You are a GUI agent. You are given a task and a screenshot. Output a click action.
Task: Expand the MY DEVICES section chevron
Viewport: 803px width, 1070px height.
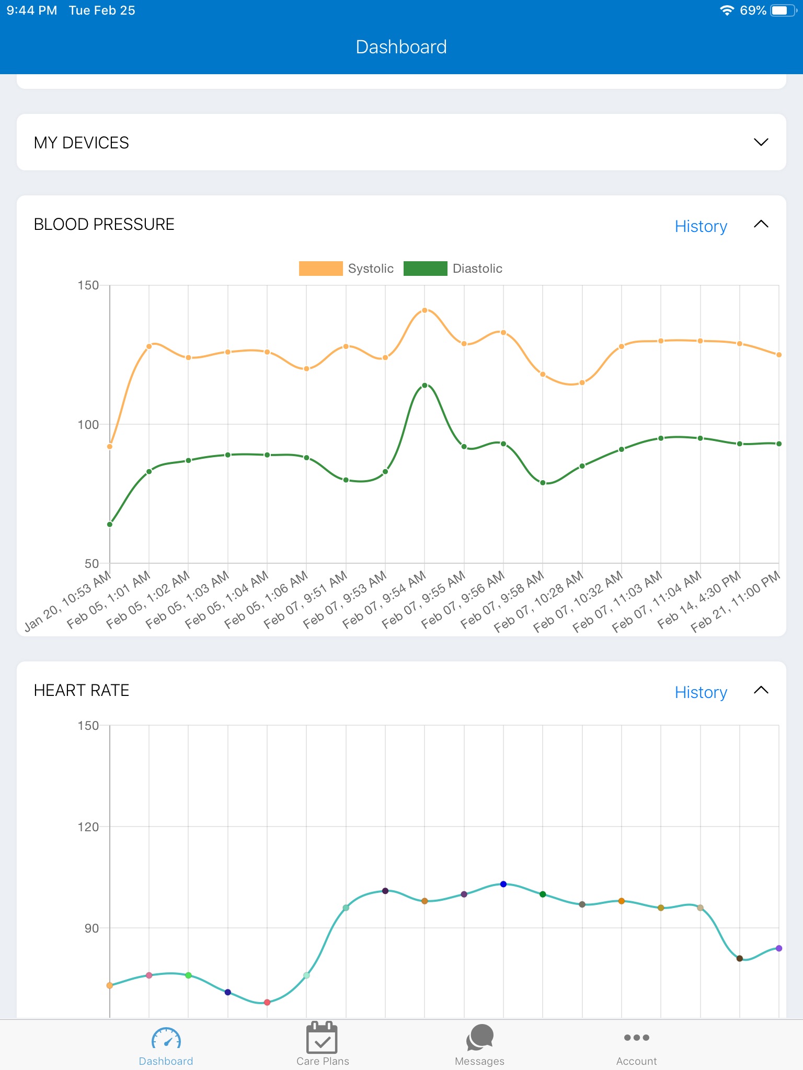point(761,142)
